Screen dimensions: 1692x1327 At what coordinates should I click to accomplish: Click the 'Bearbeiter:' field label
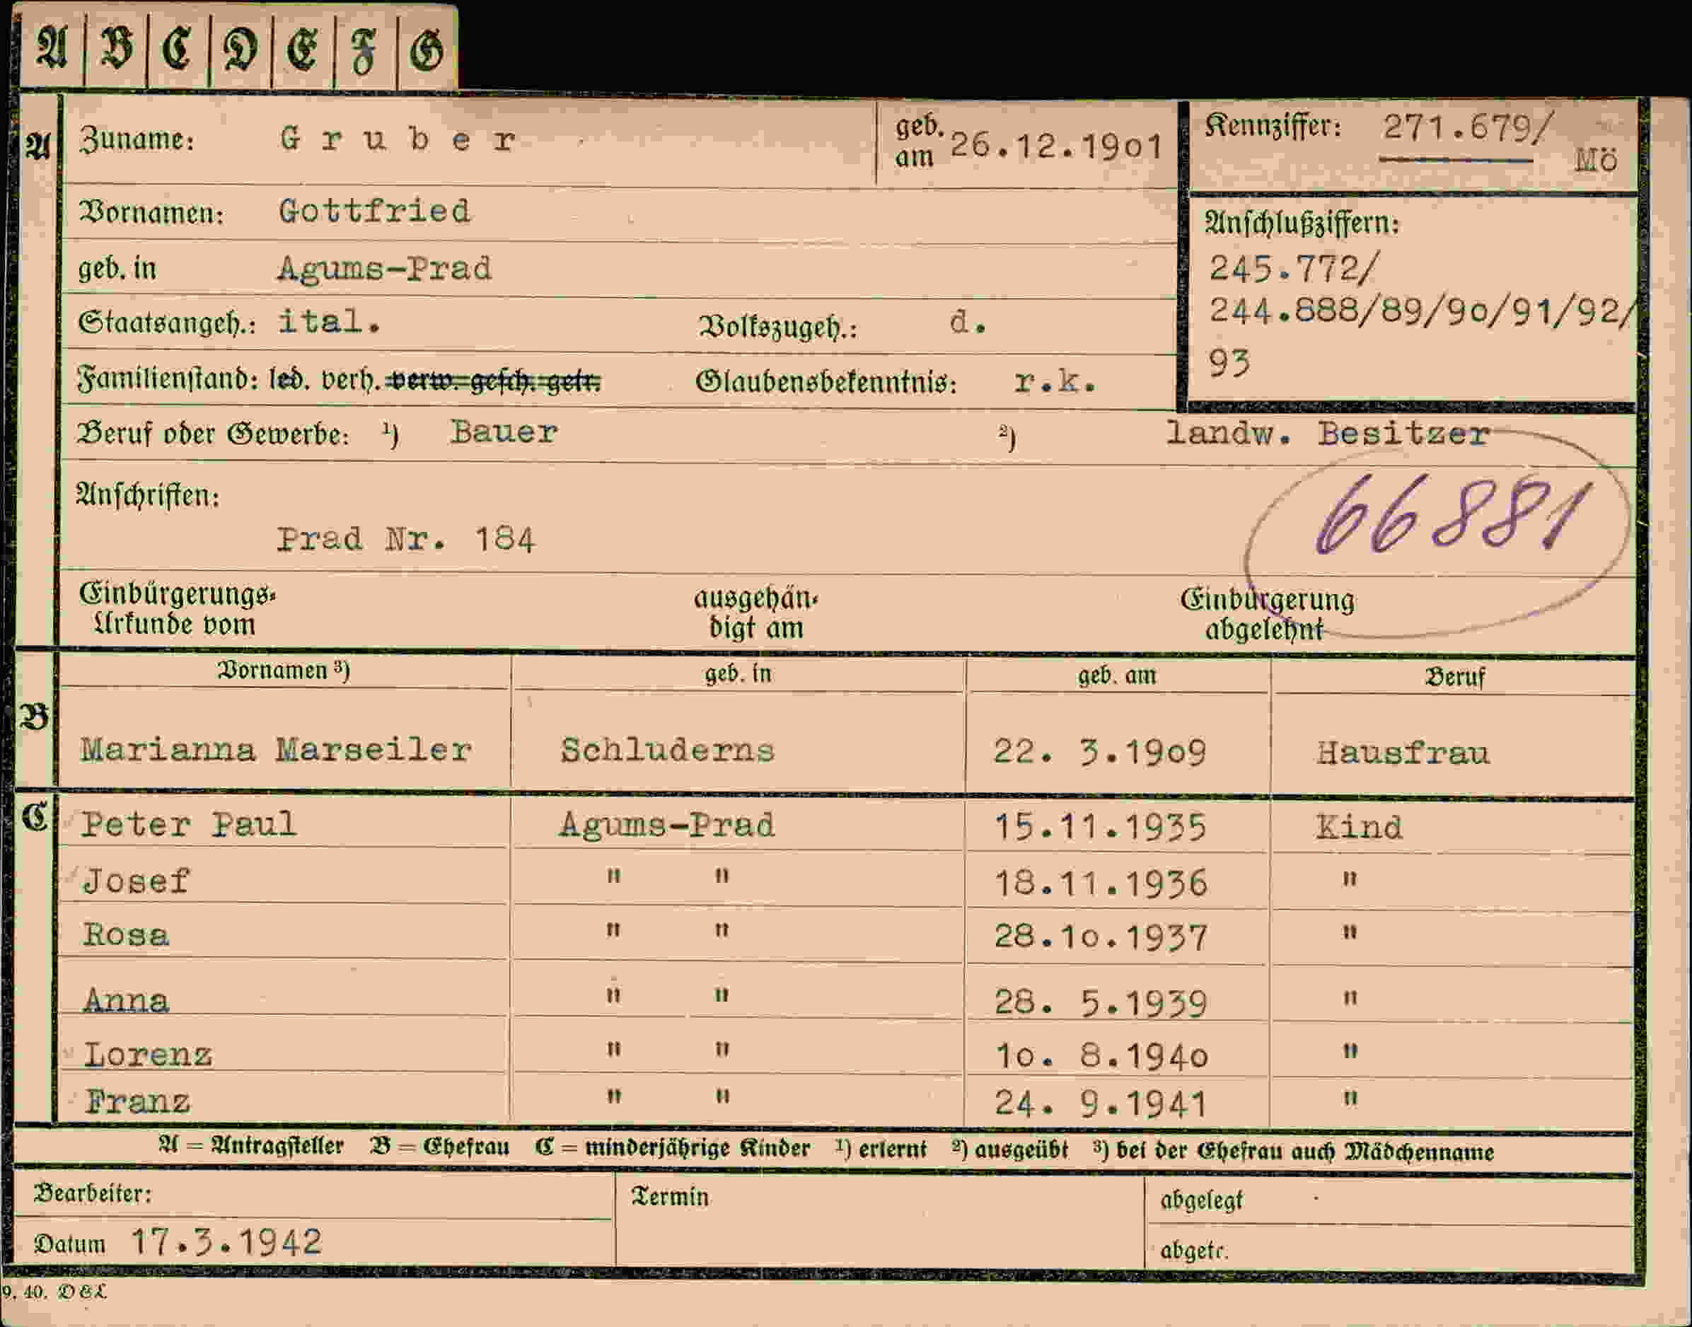coord(93,1193)
